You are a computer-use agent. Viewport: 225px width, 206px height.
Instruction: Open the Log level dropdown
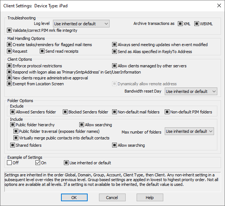tap(81, 24)
